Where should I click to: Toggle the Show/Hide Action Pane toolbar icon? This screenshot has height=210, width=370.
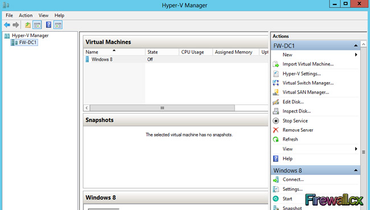58,25
